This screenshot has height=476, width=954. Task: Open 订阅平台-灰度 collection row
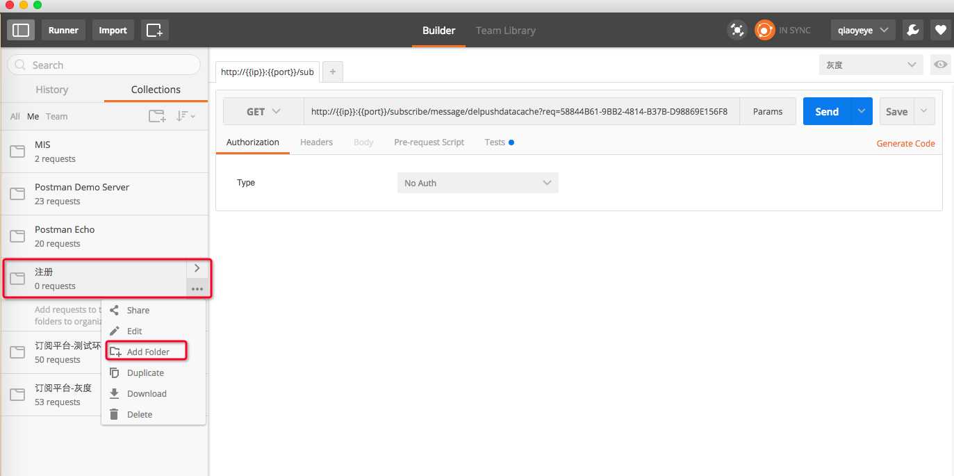pyautogui.click(x=104, y=395)
